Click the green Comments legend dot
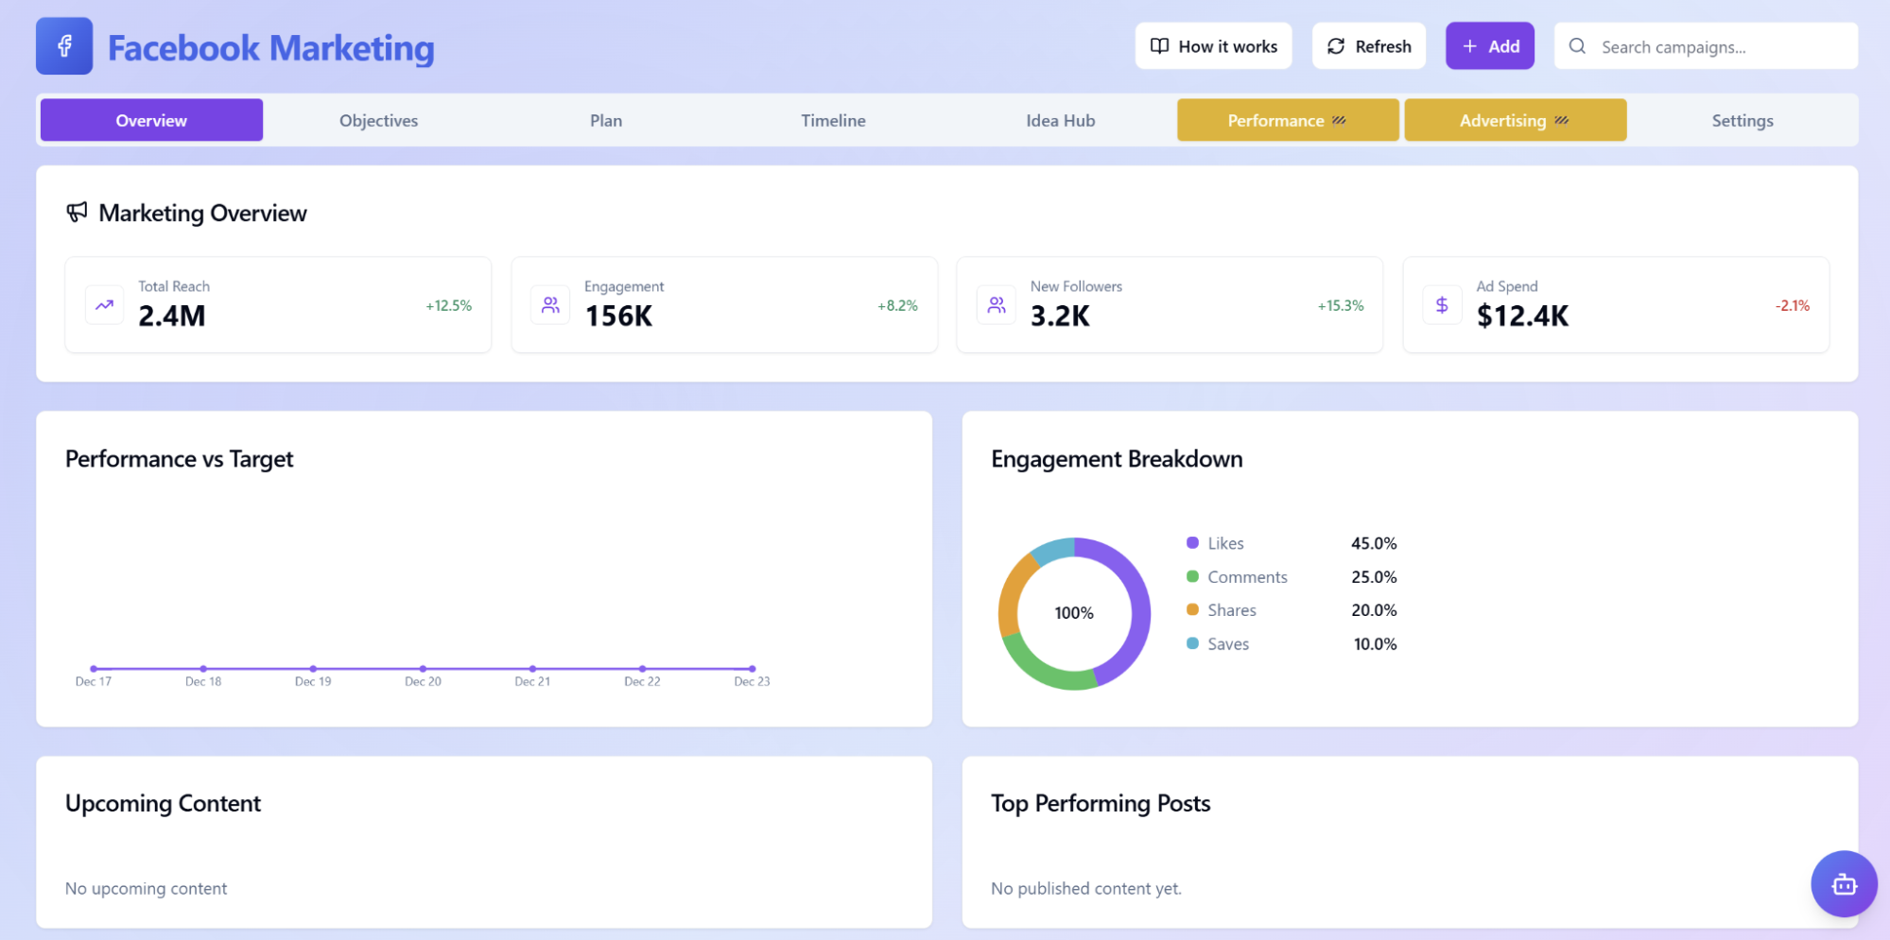Image resolution: width=1890 pixels, height=940 pixels. [x=1192, y=576]
